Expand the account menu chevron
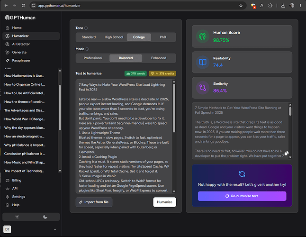306x237 pixels. [55, 229]
